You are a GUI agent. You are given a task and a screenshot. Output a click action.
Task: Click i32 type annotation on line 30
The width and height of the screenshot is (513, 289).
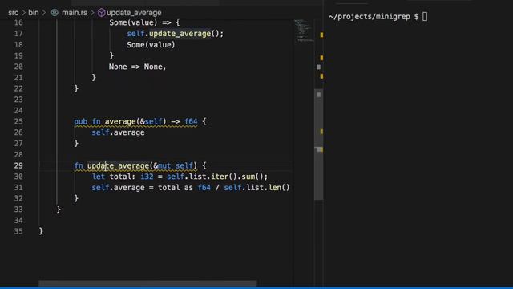[147, 177]
